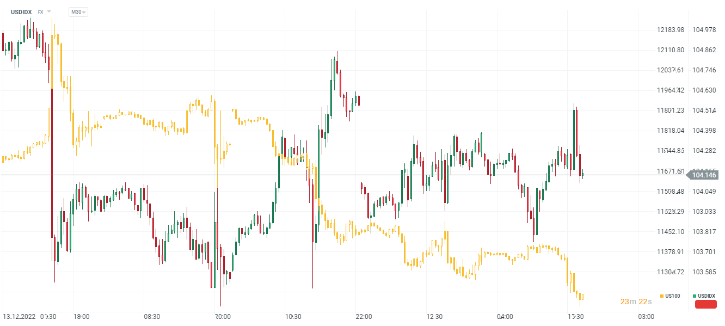Click the candle countdown timer
The height and width of the screenshot is (326, 725).
tap(635, 302)
